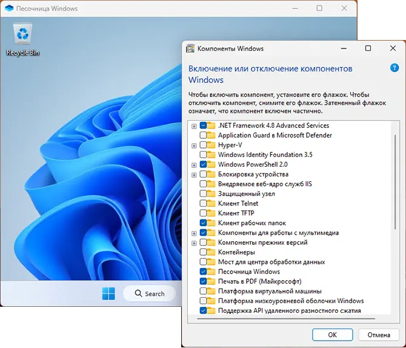Expand the Hyper-V tree node
The width and height of the screenshot is (406, 348).
[194, 146]
